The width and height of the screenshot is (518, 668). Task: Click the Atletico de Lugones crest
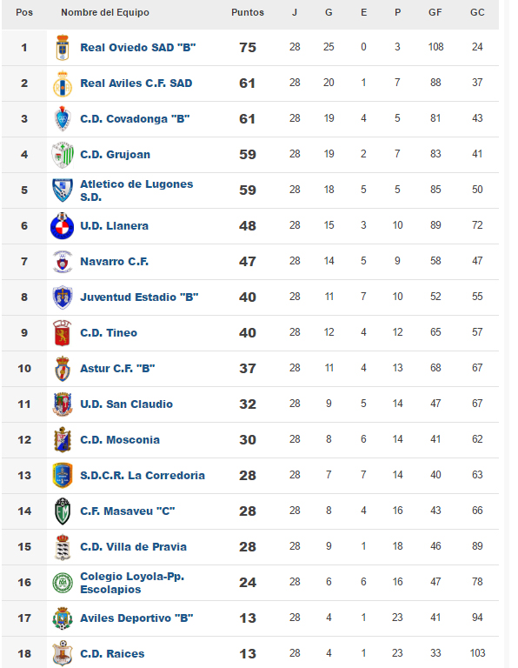tap(63, 190)
